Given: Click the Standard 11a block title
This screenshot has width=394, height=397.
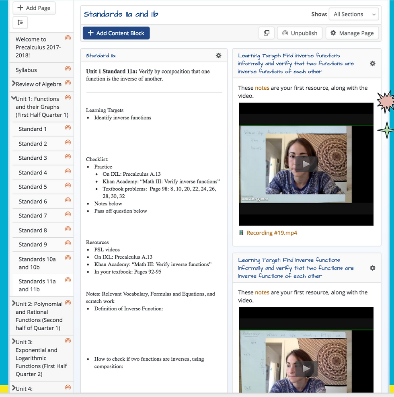Looking at the screenshot, I should click(x=101, y=56).
